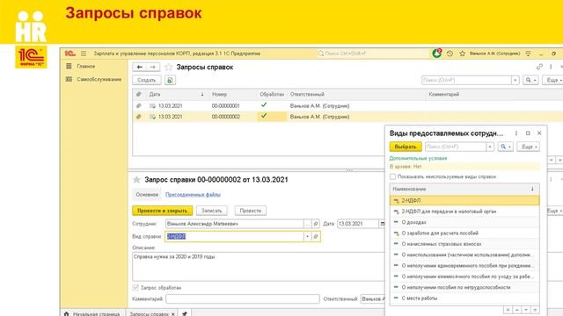563x316 pixels.
Task: Open Присоединенные файлы tab link
Action: coord(193,195)
